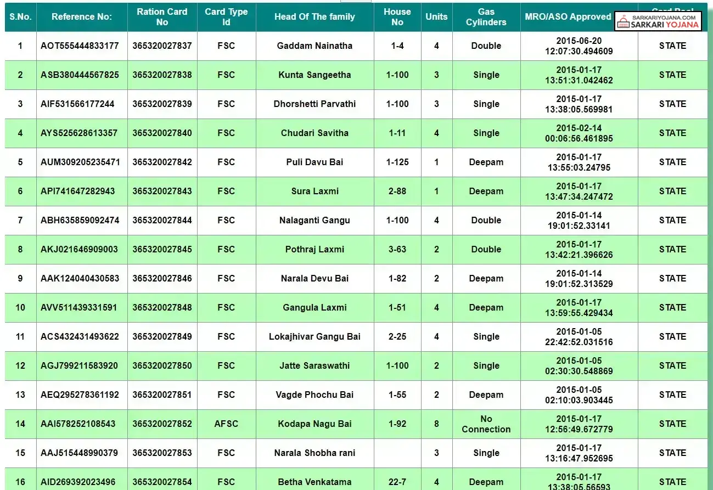This screenshot has width=713, height=490.
Task: Click approval timestamp 2015-06-20 12:07:30.494609
Action: click(x=579, y=46)
